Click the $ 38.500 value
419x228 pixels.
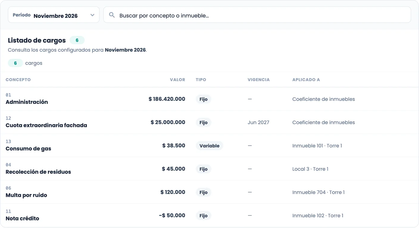coord(174,146)
